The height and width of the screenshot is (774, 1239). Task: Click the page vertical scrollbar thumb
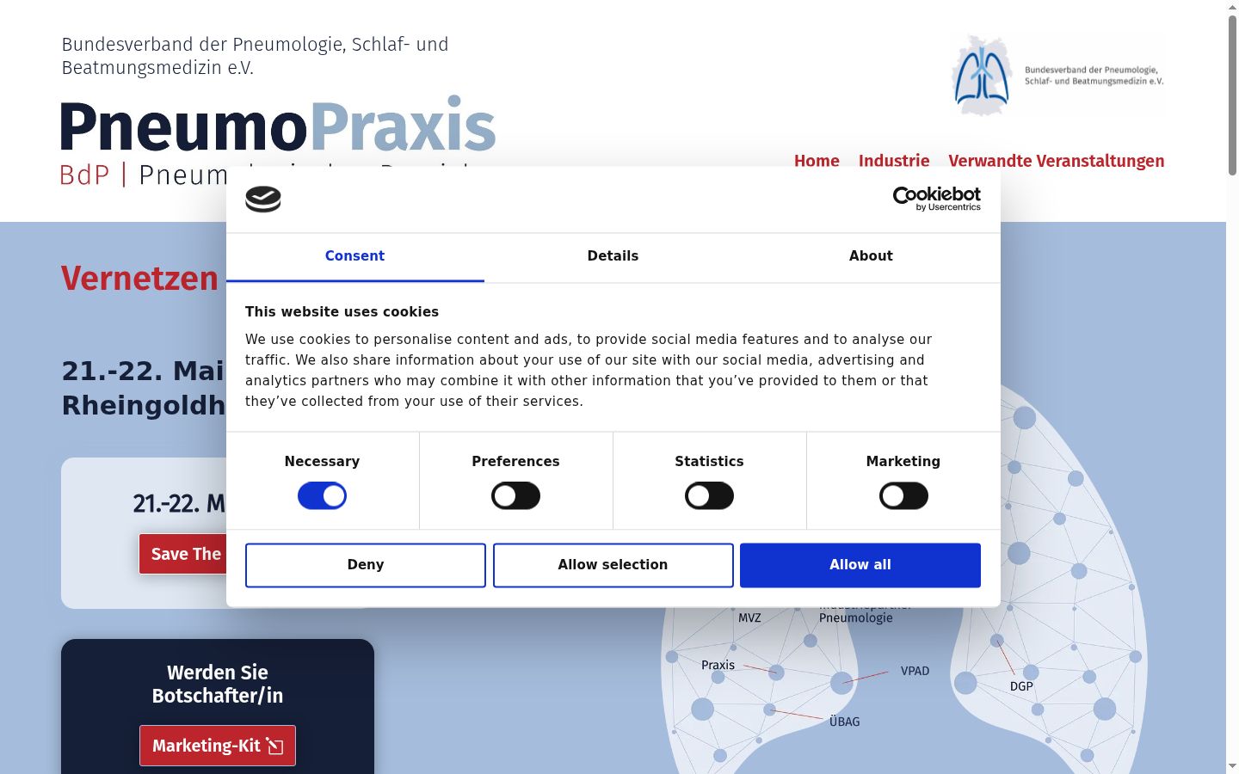point(1232,95)
